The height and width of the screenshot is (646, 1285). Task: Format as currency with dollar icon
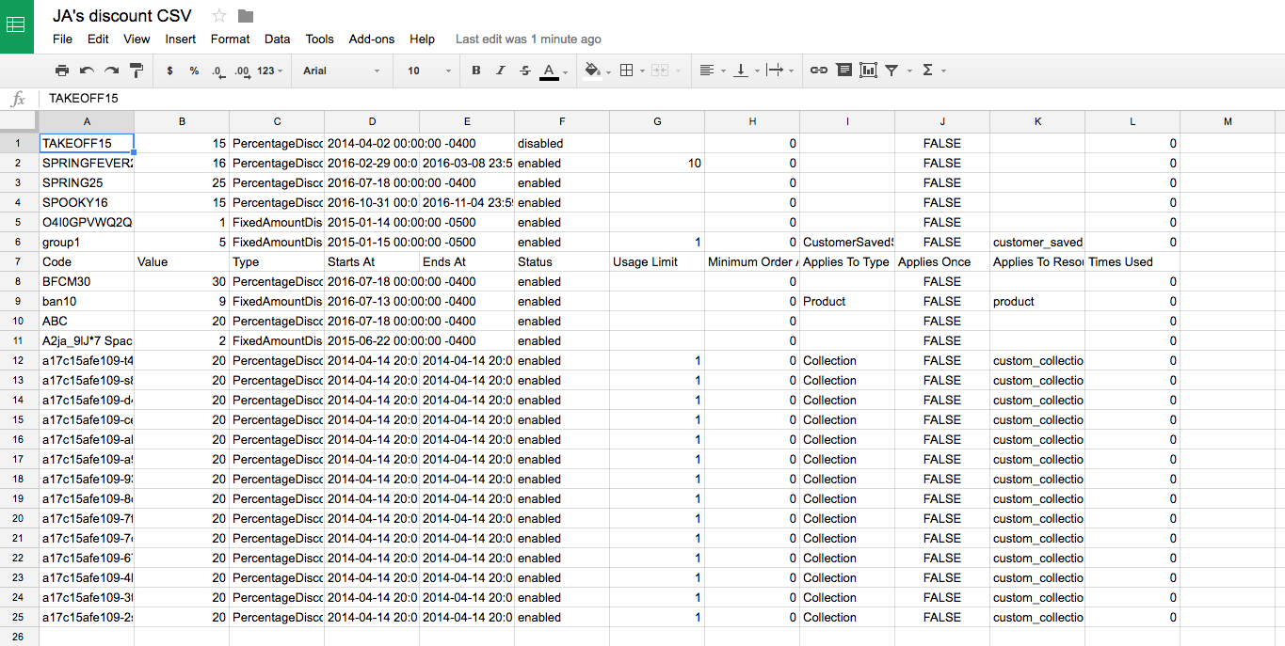pos(169,71)
